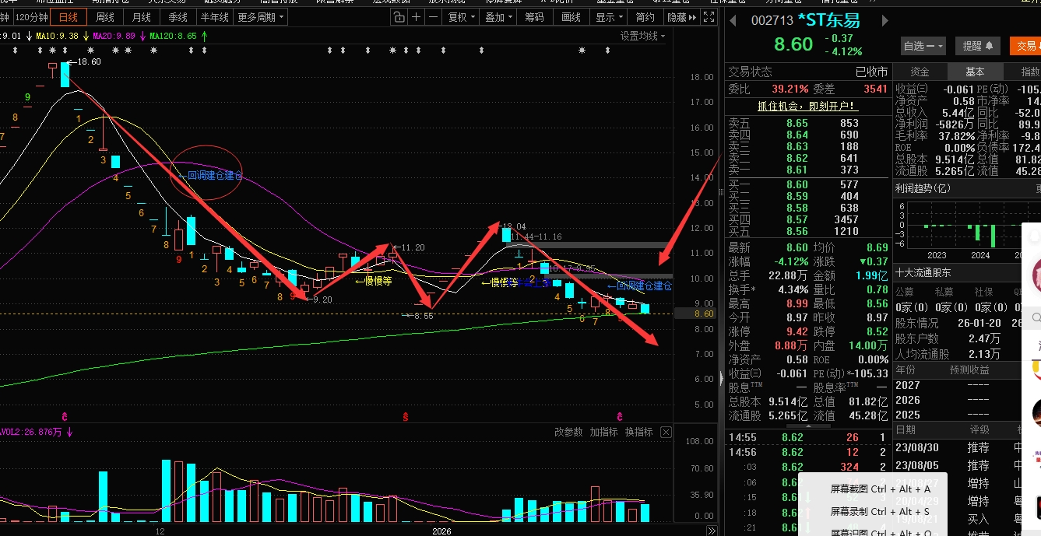Click double-arrow scroll icon at chart bottom right
This screenshot has height=536, width=1041.
pyautogui.click(x=711, y=531)
